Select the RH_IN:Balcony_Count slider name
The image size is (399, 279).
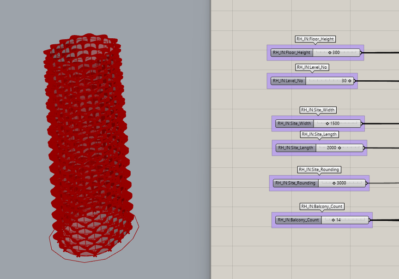[x=298, y=220]
